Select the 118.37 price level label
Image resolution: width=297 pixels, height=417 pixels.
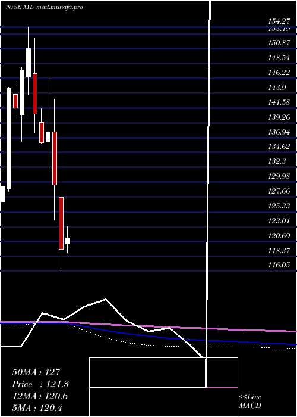click(279, 251)
